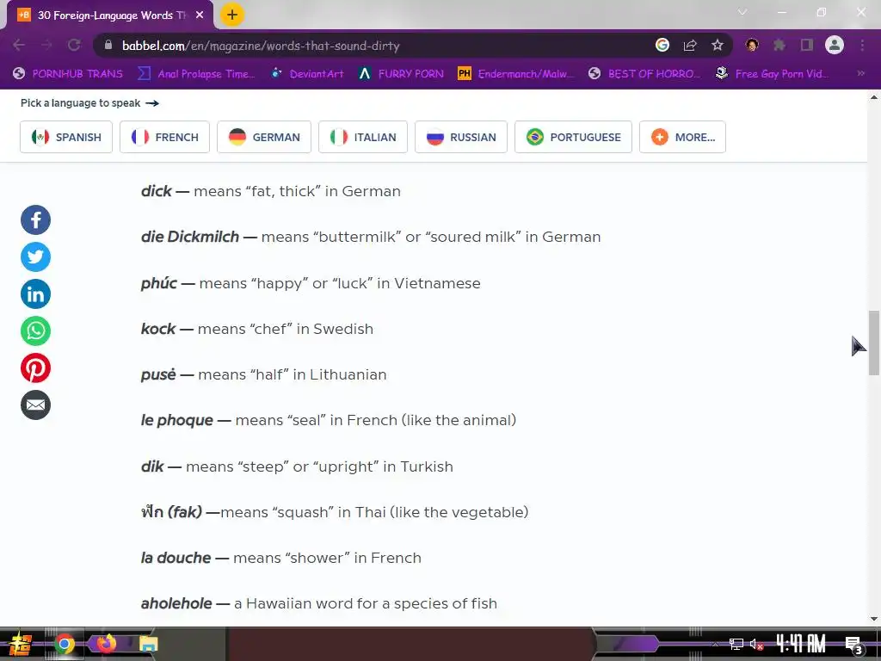Choose the PORTUGUESE language button
This screenshot has height=661, width=881.
click(x=573, y=137)
